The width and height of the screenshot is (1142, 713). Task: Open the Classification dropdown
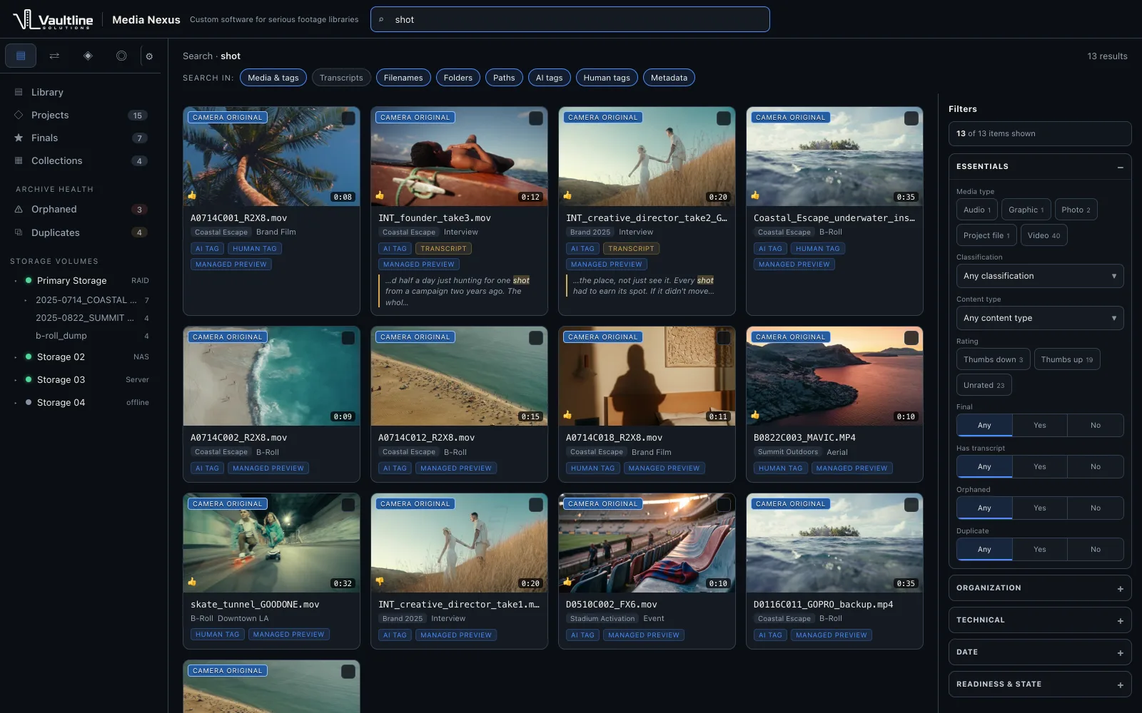coord(1040,276)
